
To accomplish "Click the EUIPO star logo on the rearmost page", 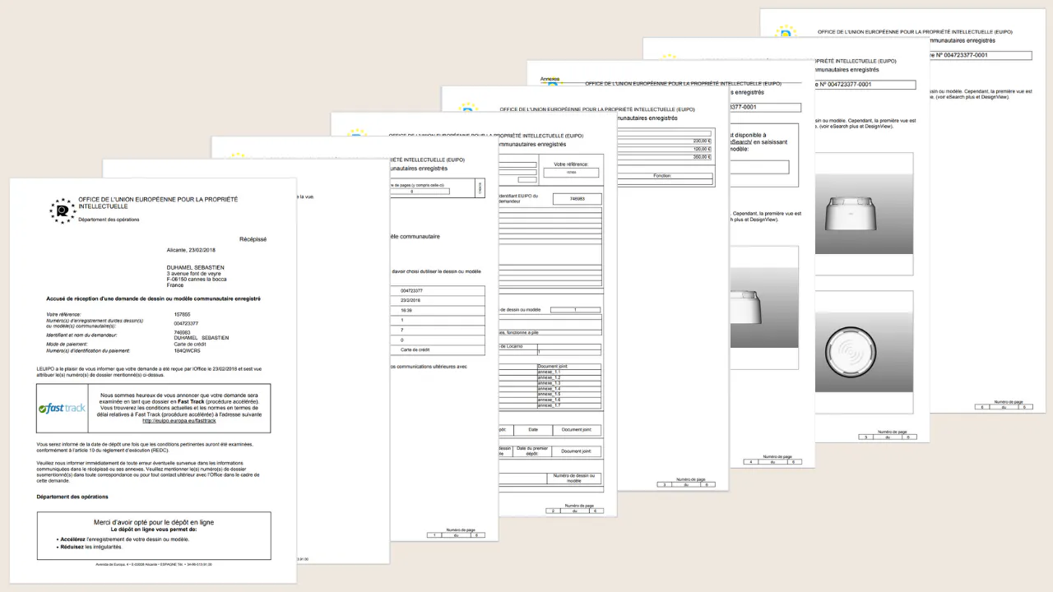I will [x=786, y=31].
